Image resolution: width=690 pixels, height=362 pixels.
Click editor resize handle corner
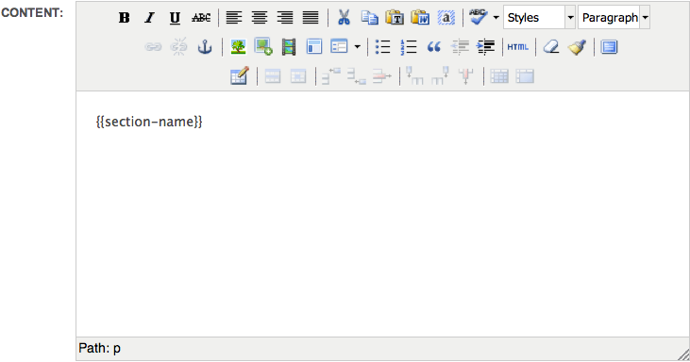coord(683,355)
